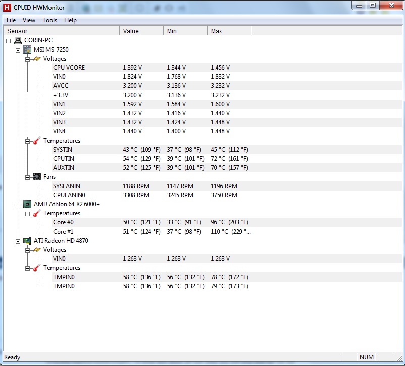This screenshot has height=366, width=405.
Task: Select the Fans group label
Action: click(x=49, y=177)
